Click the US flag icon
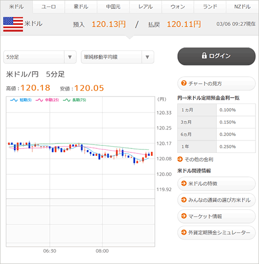Screen dimensions: 259x264 [13, 24]
